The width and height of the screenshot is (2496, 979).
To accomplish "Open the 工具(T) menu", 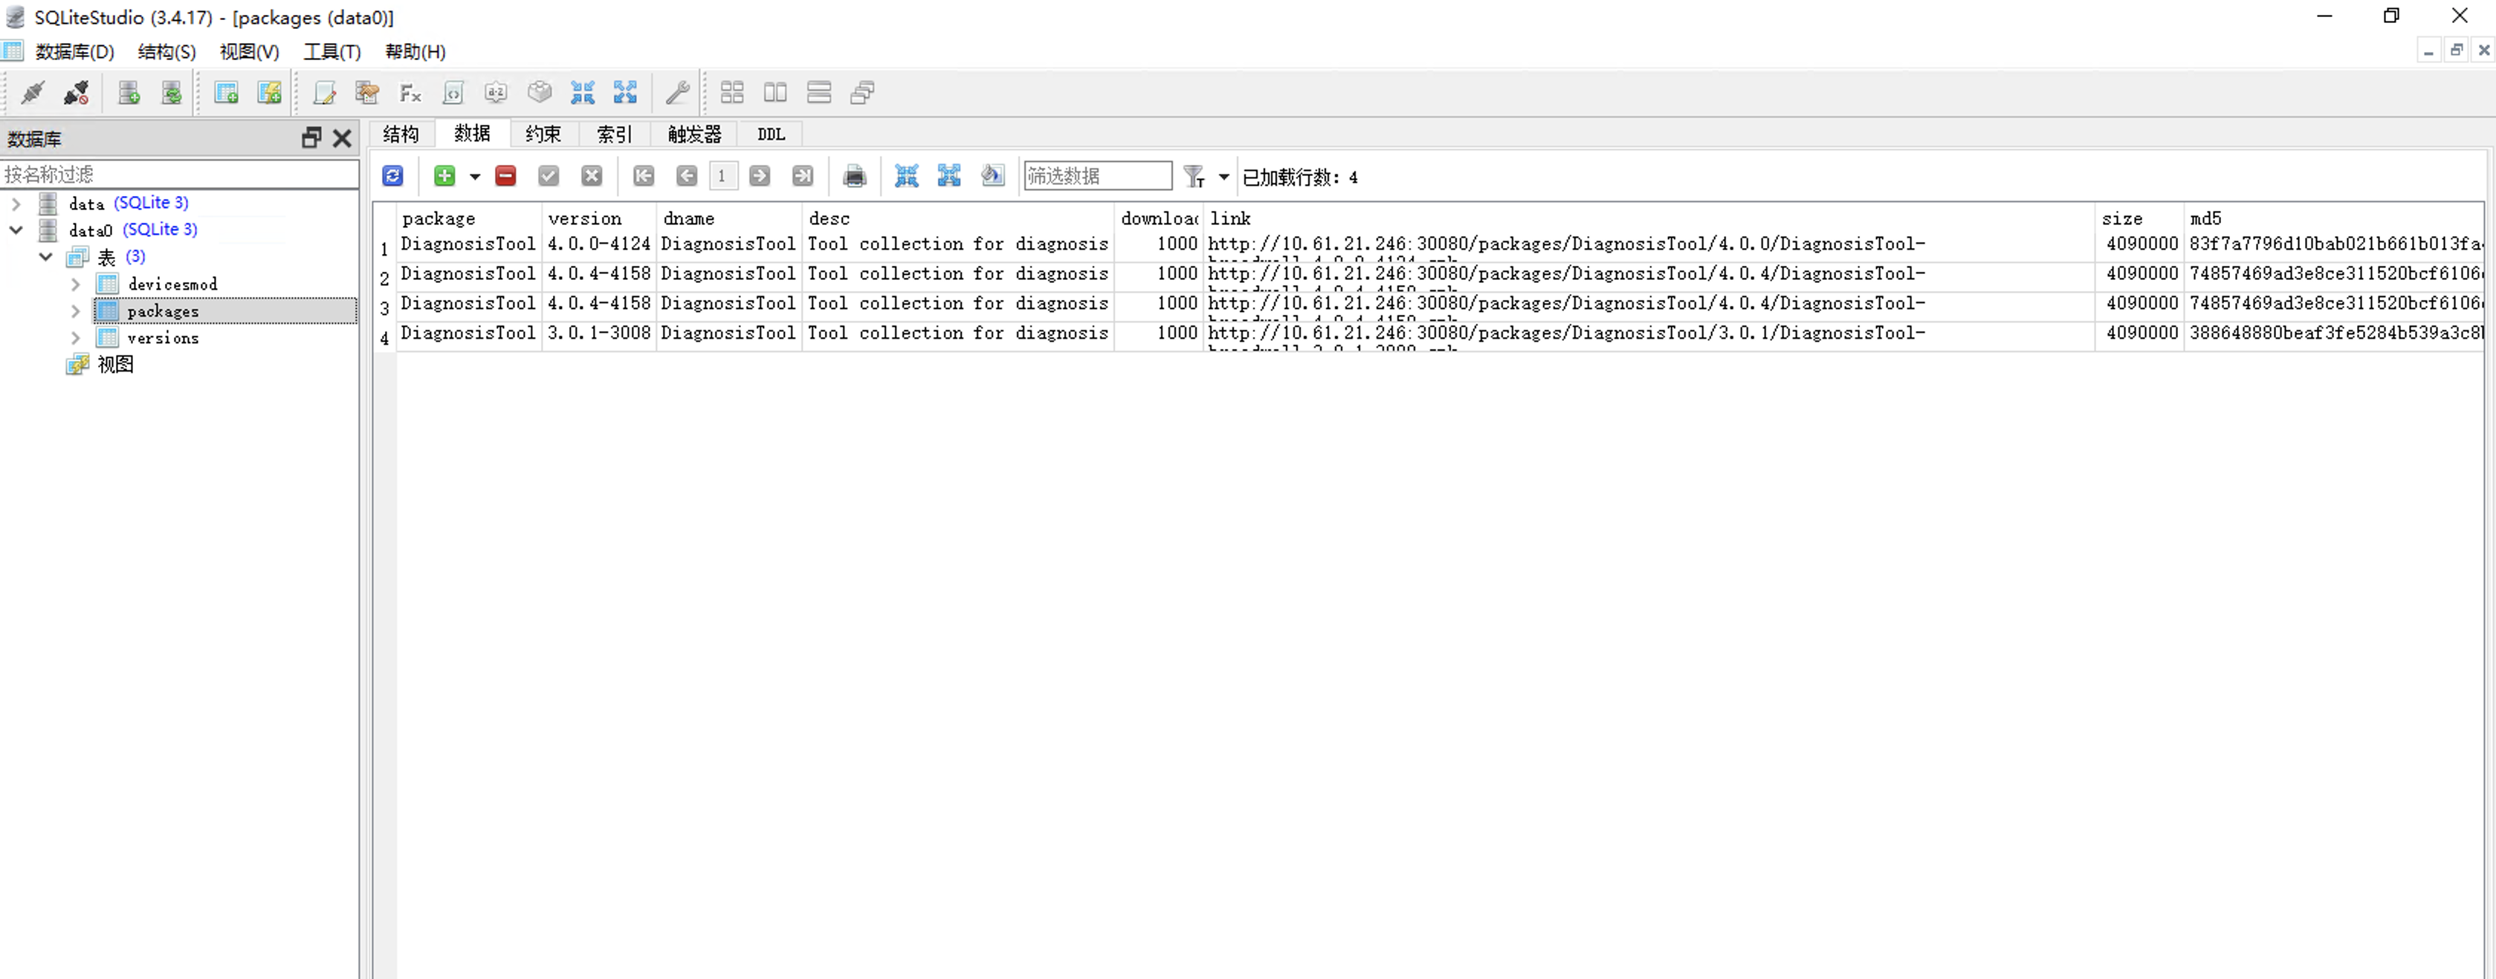I will click(x=332, y=52).
